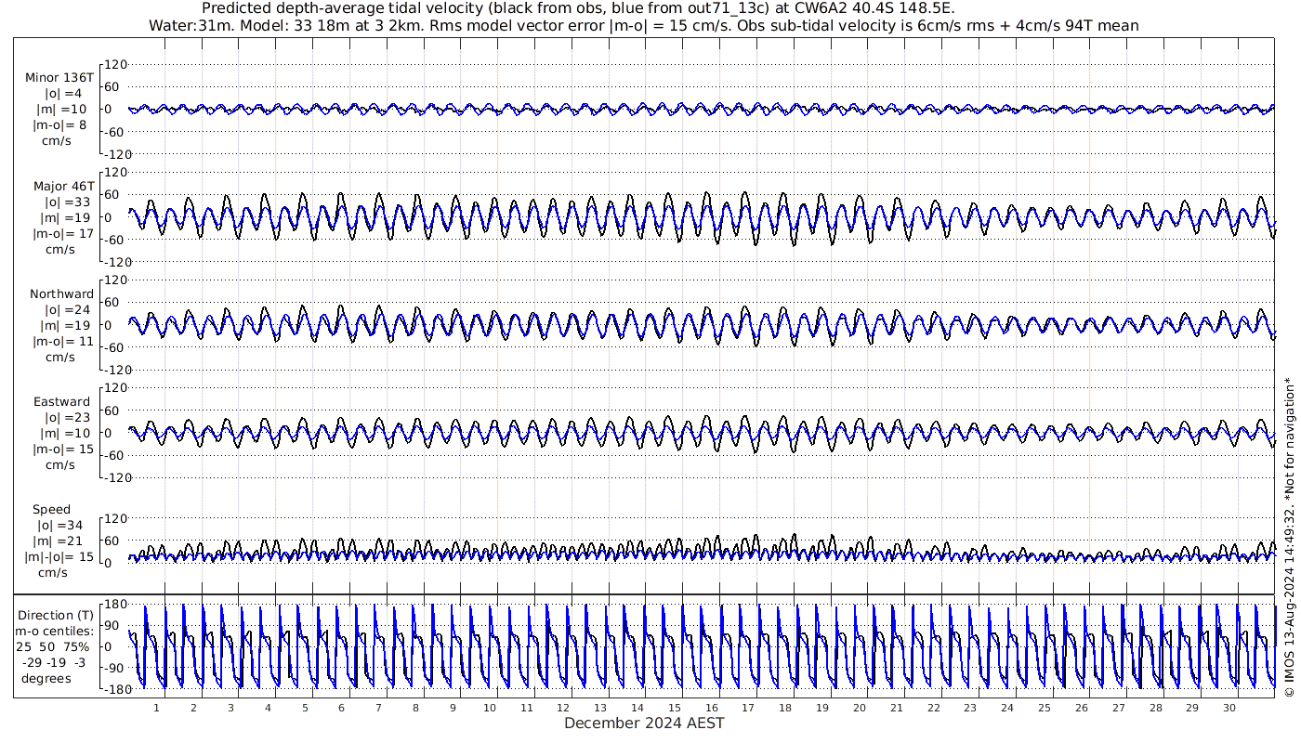Click '|o| =34' under Speed

click(59, 526)
